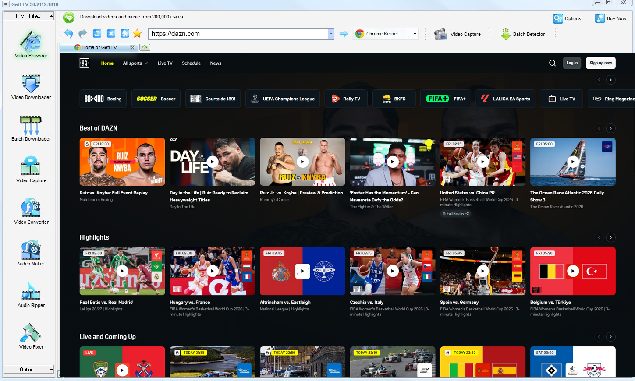The width and height of the screenshot is (635, 381).
Task: Open Altrincham vs. Eastleigh highlights thumbnail
Action: coord(302,271)
